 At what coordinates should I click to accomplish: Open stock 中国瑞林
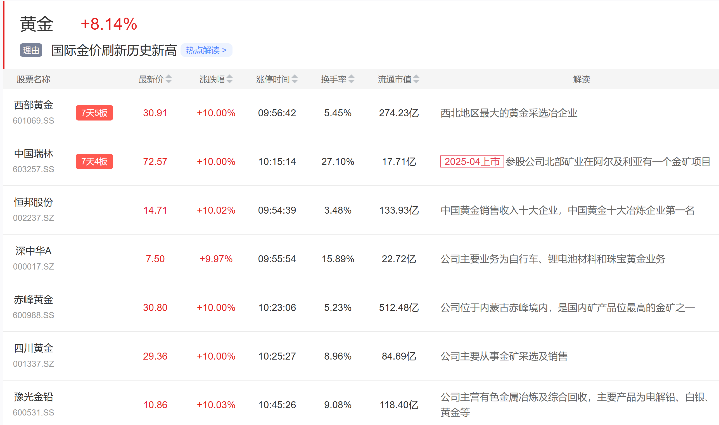(34, 154)
